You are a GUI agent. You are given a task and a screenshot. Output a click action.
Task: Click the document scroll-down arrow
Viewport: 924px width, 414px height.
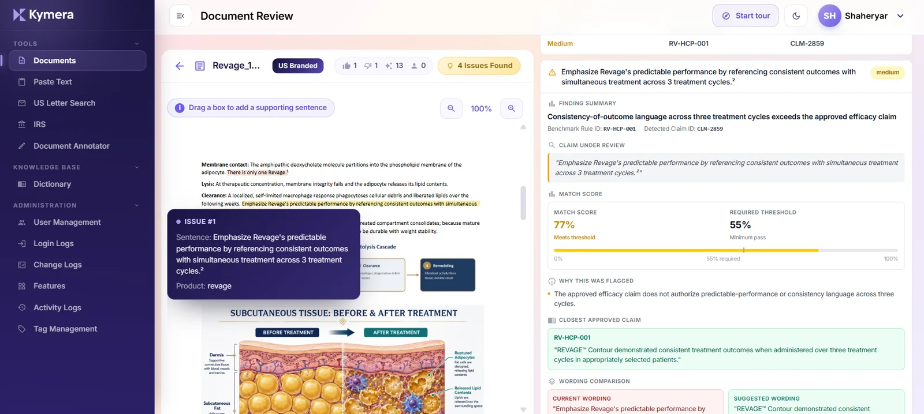click(x=523, y=409)
